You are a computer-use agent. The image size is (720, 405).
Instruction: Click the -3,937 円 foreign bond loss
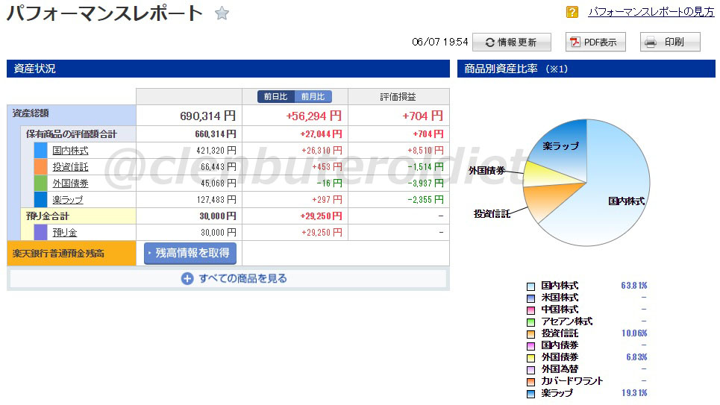426,183
